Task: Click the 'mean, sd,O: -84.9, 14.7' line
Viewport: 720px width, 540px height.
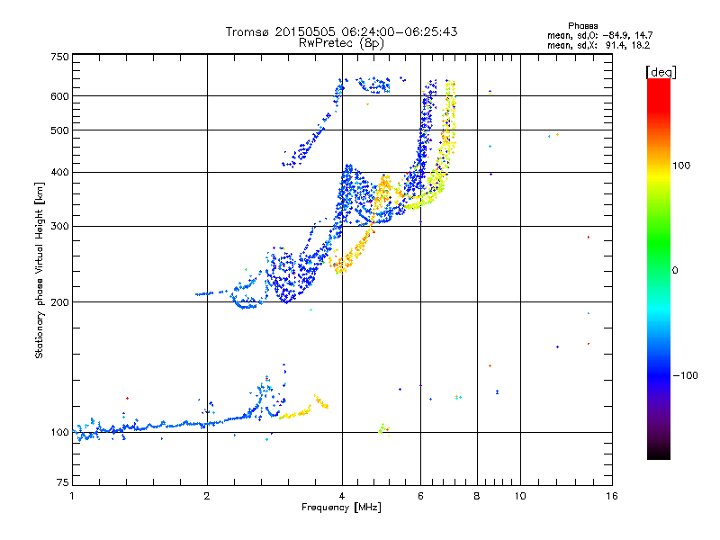Action: coord(599,35)
